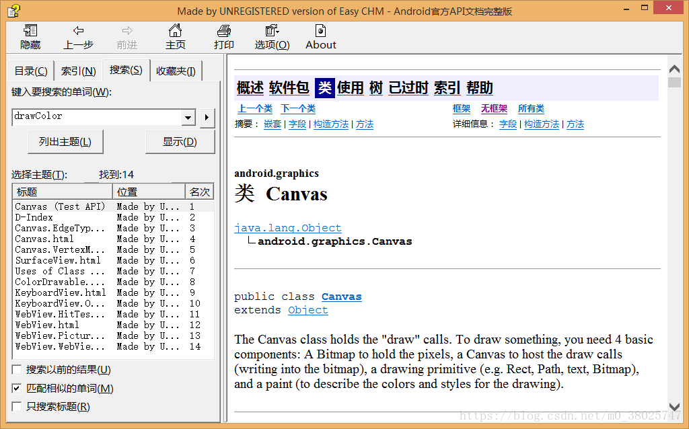The width and height of the screenshot is (689, 429).
Task: Click the Object link after extends
Action: click(308, 310)
